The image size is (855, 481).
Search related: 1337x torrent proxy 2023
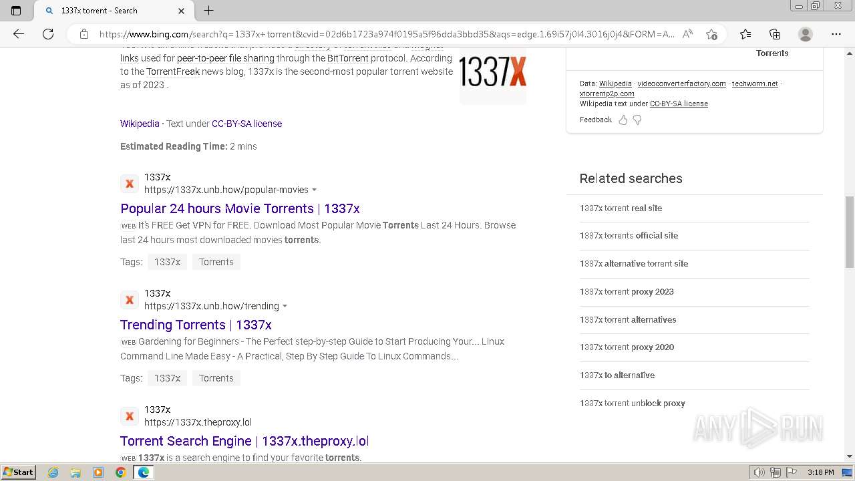[x=627, y=292]
